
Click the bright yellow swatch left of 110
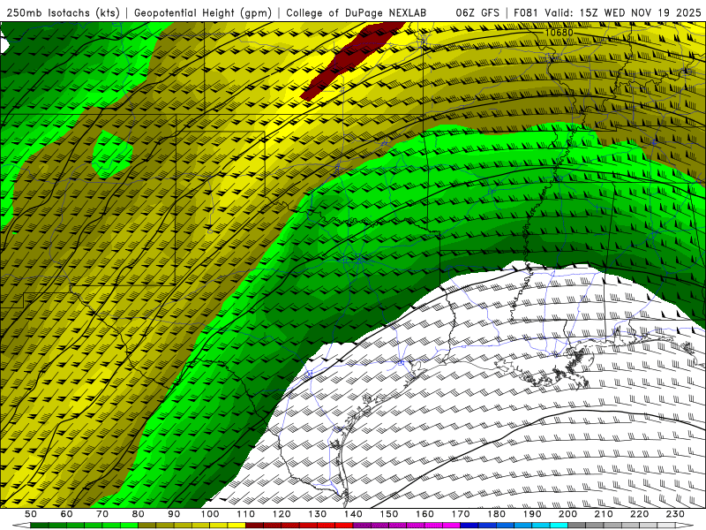[237, 526]
